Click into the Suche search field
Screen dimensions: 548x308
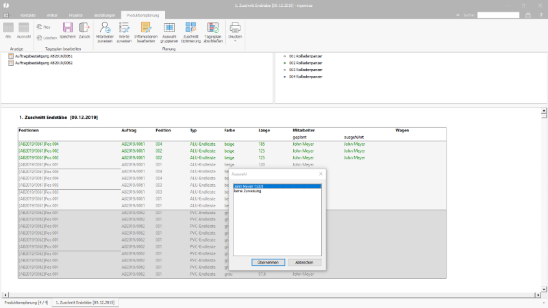pyautogui.click(x=498, y=15)
